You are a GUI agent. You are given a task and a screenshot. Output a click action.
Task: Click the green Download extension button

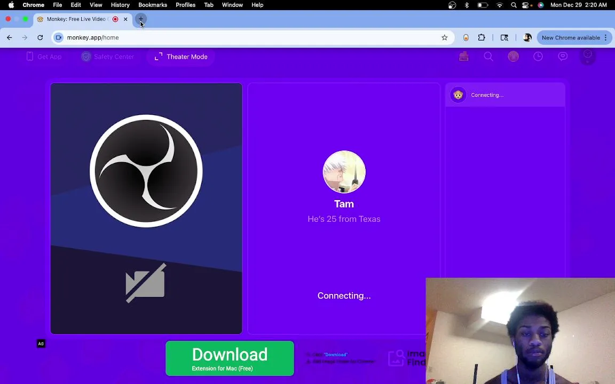(x=230, y=358)
